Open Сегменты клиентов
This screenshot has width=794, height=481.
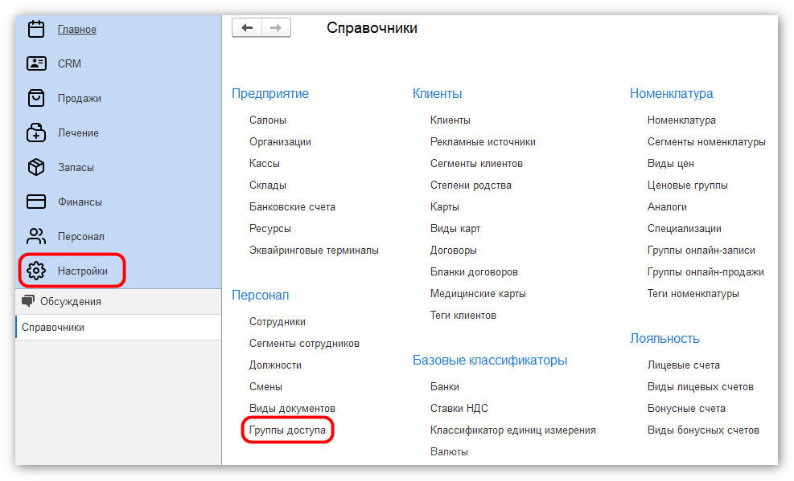click(476, 164)
